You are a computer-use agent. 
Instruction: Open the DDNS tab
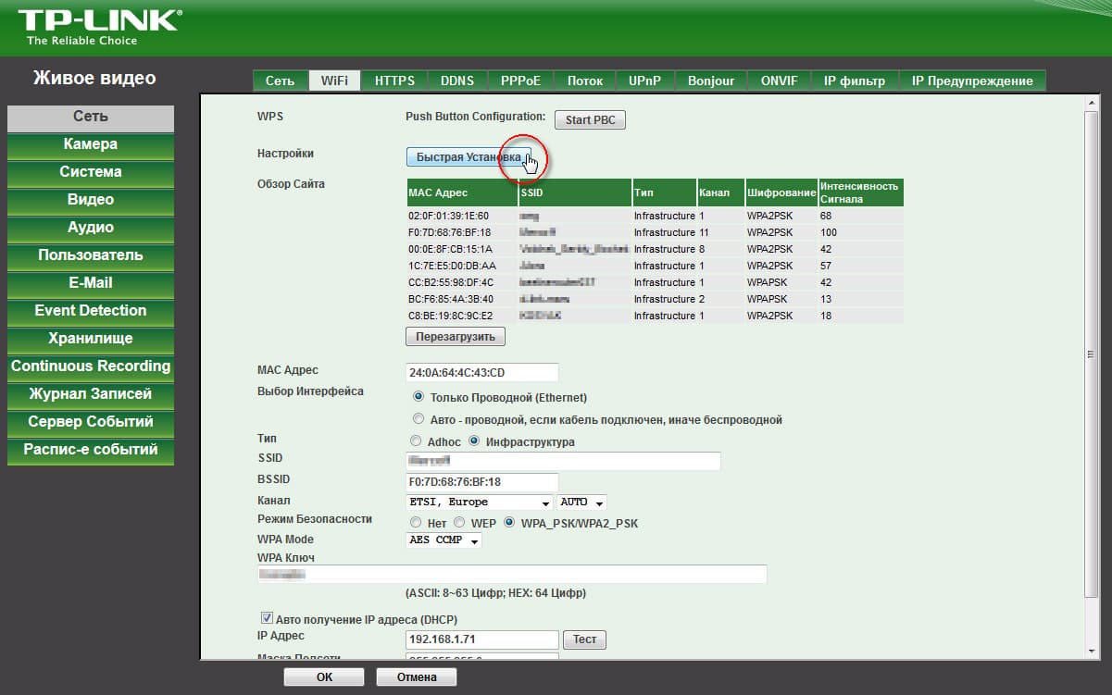pos(457,81)
